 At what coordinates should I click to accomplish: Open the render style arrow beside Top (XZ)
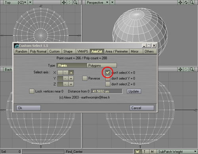[x=30, y=2]
